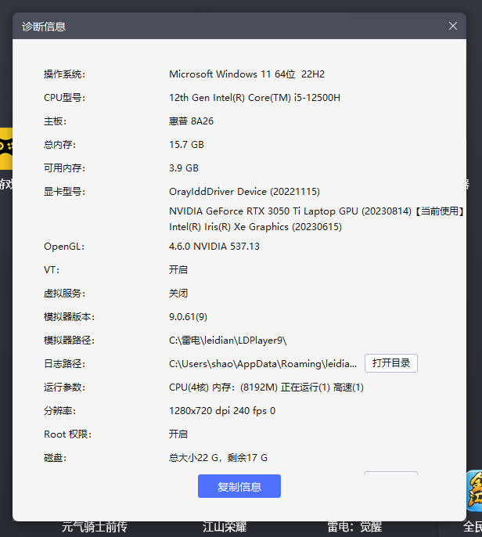Close the 诊断信息 dialog

[452, 26]
